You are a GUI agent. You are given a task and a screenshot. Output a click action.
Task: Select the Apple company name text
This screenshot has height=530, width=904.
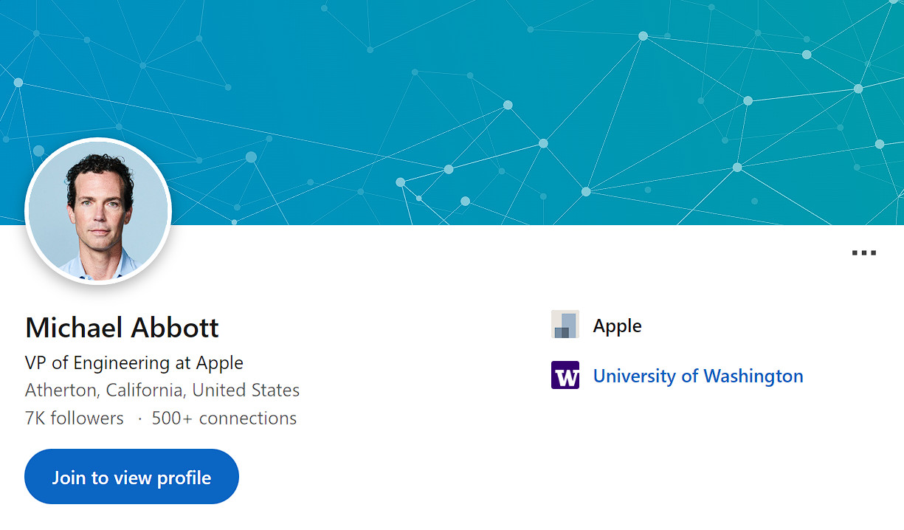click(x=617, y=326)
